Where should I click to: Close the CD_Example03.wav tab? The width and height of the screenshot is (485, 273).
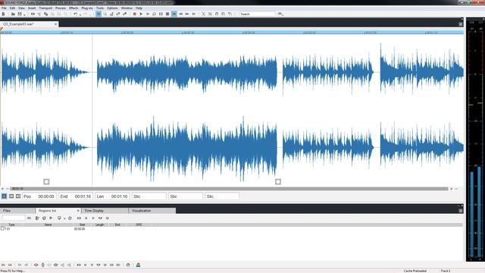point(55,24)
